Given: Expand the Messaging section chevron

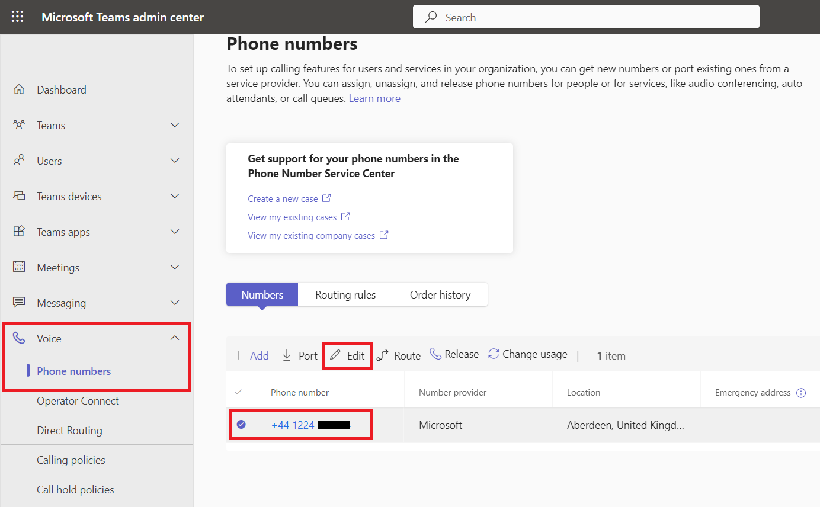Looking at the screenshot, I should [175, 303].
